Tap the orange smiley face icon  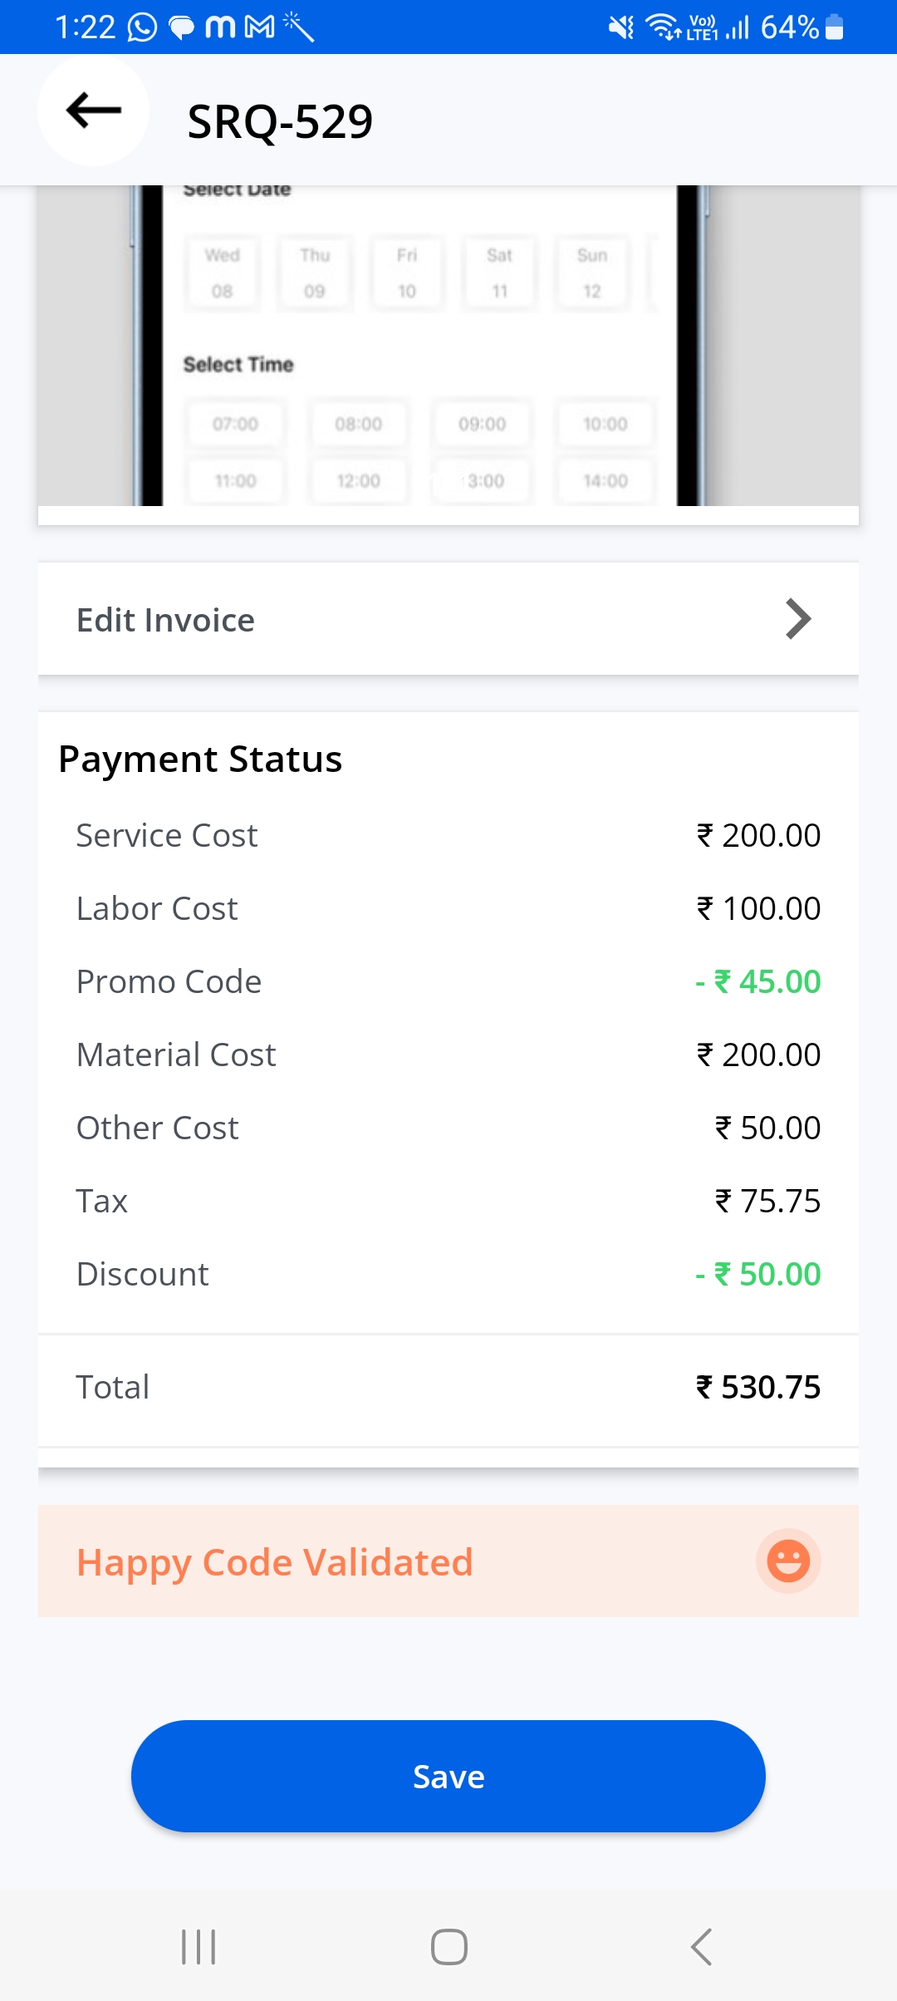[788, 1561]
